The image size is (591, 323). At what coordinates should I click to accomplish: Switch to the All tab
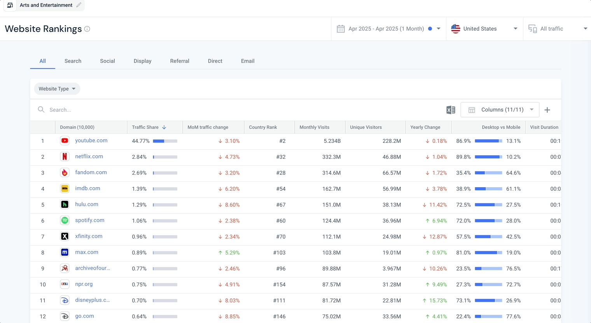(x=43, y=61)
